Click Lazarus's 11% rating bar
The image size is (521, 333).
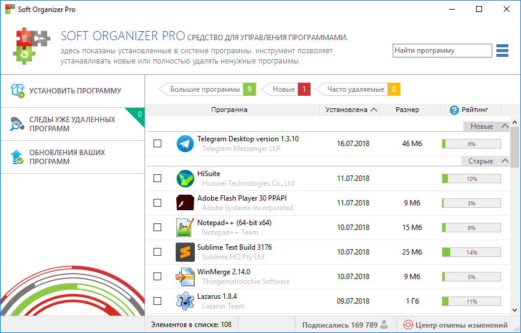[471, 301]
